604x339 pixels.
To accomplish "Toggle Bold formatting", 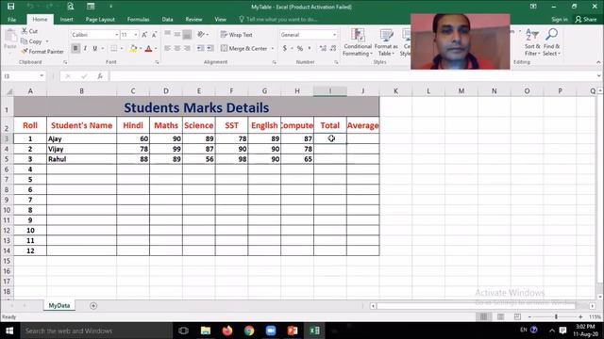I will tap(75, 48).
